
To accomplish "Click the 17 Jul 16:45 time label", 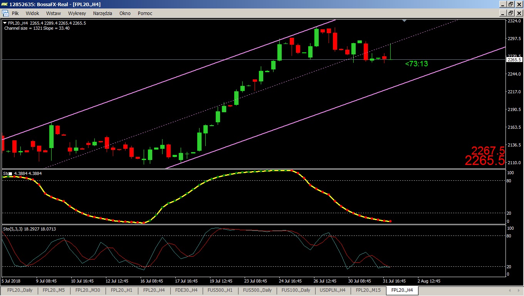I will pos(186,281).
